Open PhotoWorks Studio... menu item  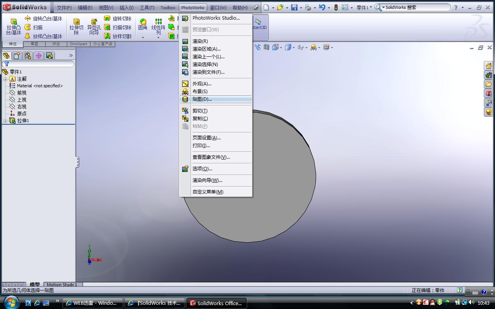coord(216,18)
